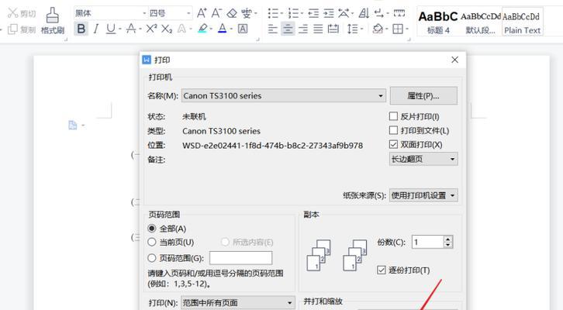563x310 pixels.
Task: Toggle Underline formatting
Action: pos(111,29)
